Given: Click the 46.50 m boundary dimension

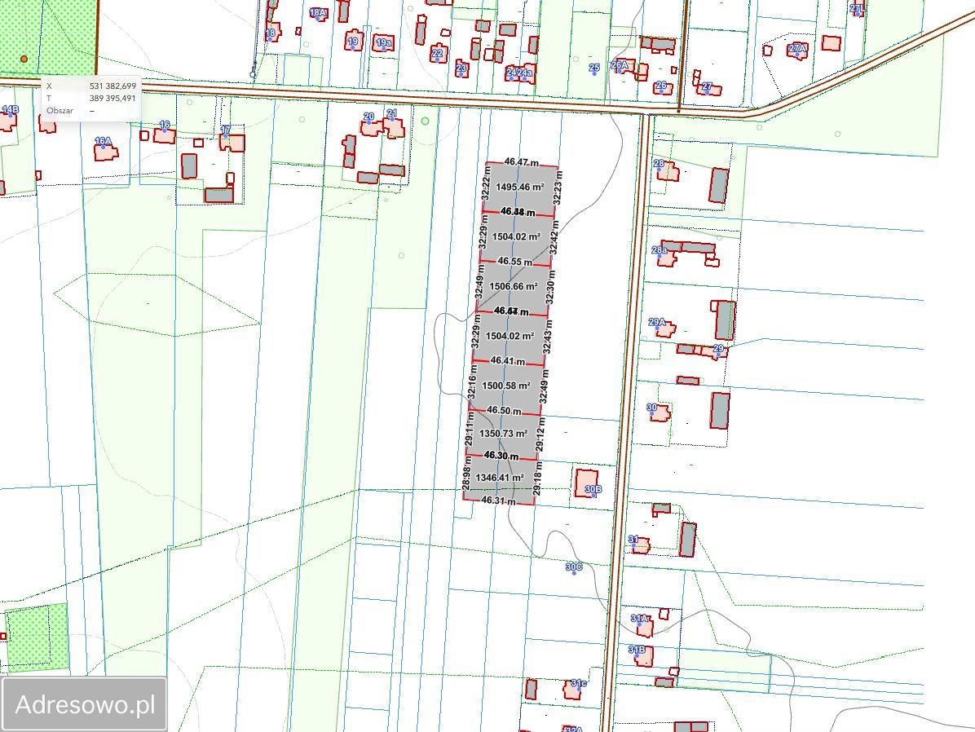Looking at the screenshot, I should click(504, 411).
